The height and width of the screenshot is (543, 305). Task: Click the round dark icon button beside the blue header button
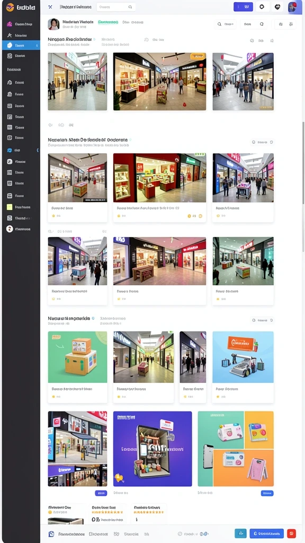[x=262, y=6]
